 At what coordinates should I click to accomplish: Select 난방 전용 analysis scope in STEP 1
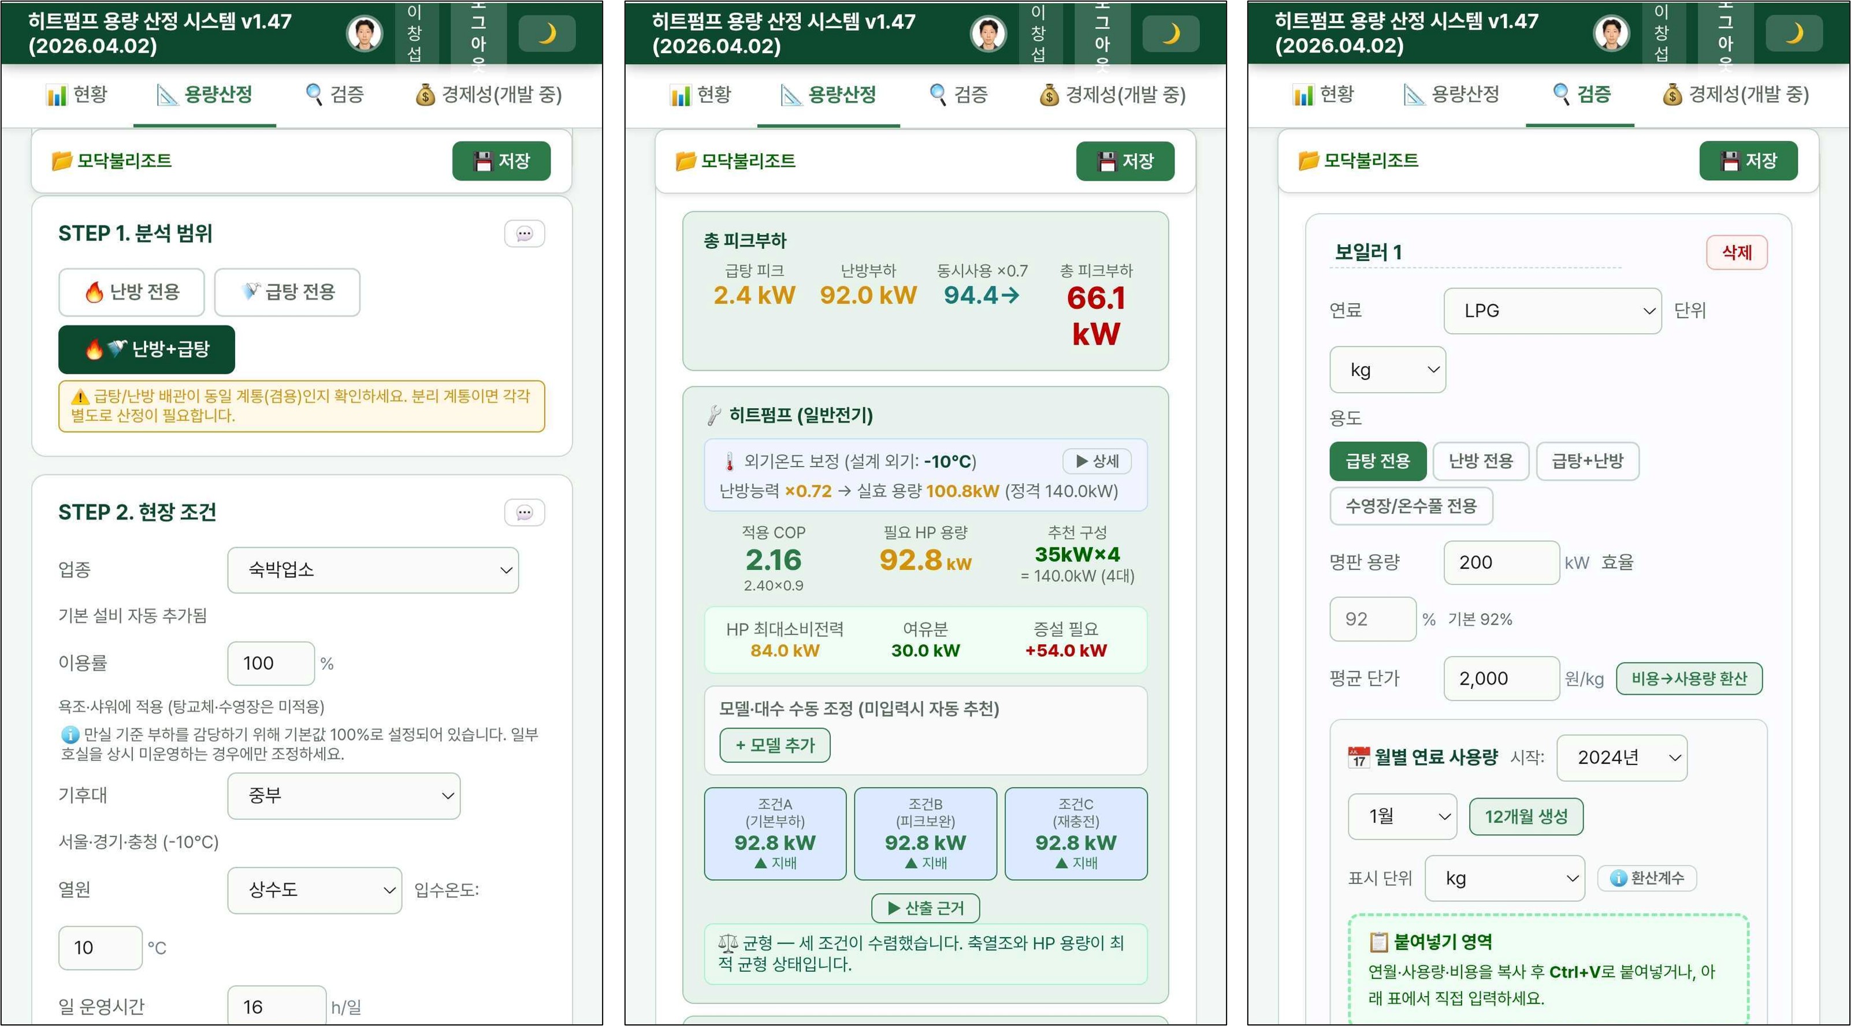pos(132,292)
